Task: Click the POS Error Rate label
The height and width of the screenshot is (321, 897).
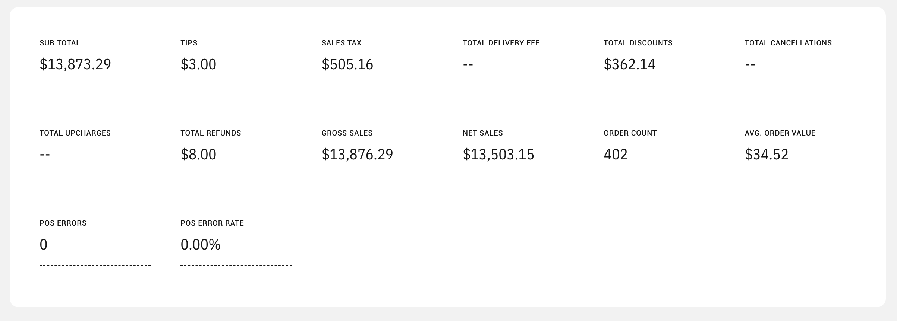Action: tap(212, 223)
